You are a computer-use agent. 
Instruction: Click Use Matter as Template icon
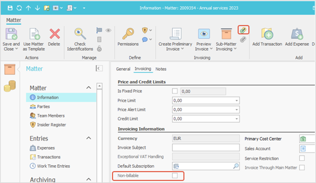coord(34,34)
